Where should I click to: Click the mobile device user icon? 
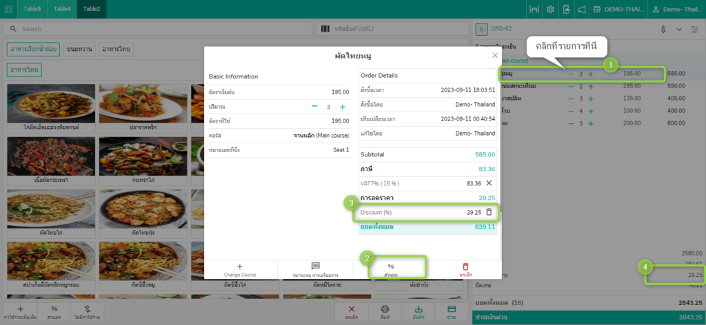coord(566,10)
